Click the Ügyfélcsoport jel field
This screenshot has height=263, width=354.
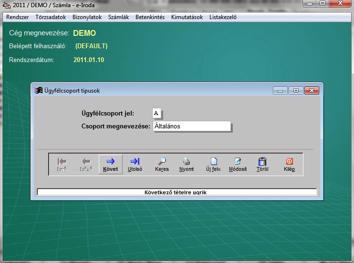coord(156,114)
